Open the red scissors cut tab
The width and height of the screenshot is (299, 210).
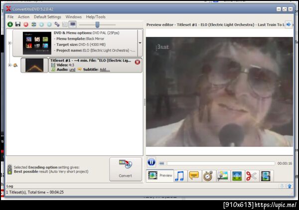(x=251, y=176)
